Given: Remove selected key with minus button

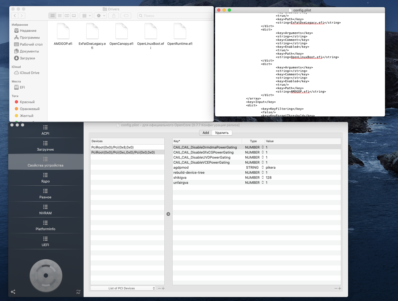Looking at the screenshot, I should pos(336,288).
